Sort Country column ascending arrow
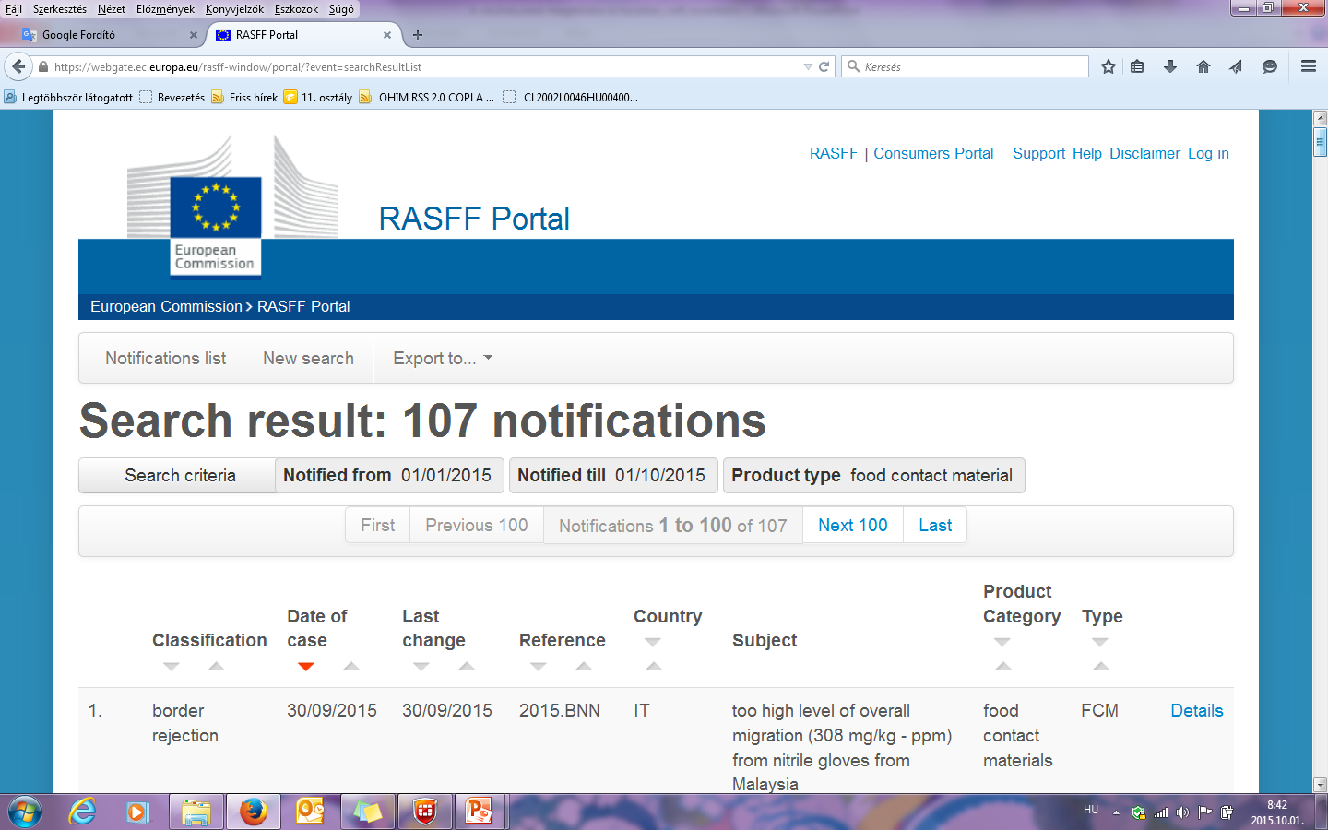This screenshot has width=1328, height=830. pos(654,666)
